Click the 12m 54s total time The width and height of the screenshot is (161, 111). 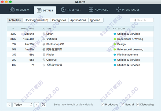point(29,34)
